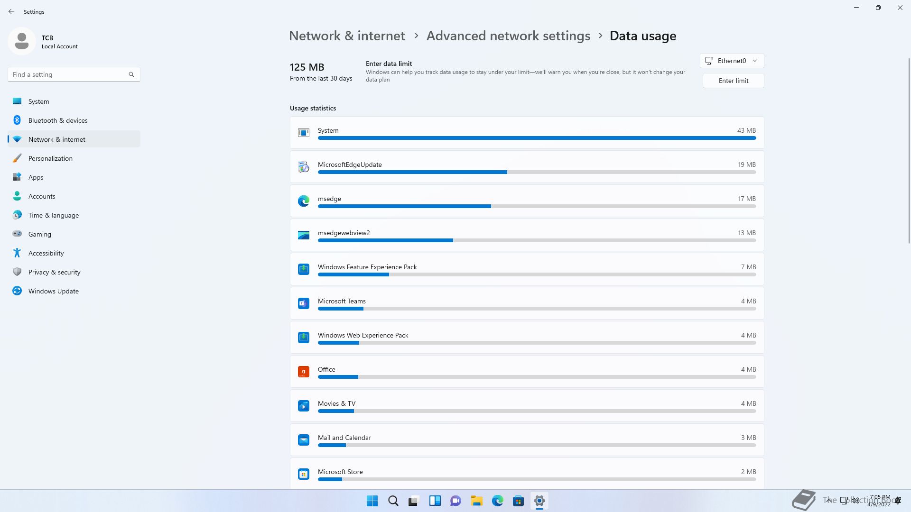Image resolution: width=911 pixels, height=512 pixels.
Task: Click the msedge usage bar
Action: point(537,206)
